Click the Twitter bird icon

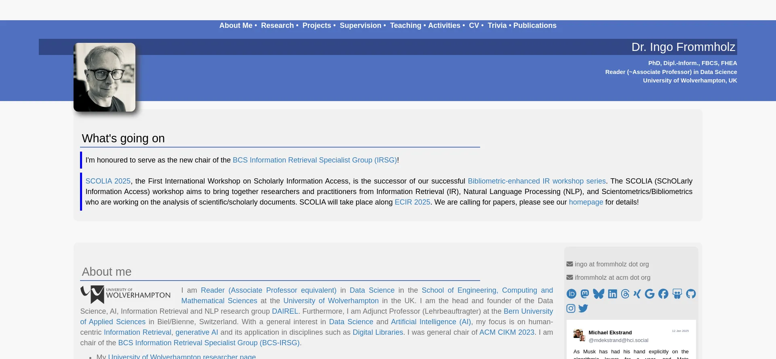coord(583,308)
